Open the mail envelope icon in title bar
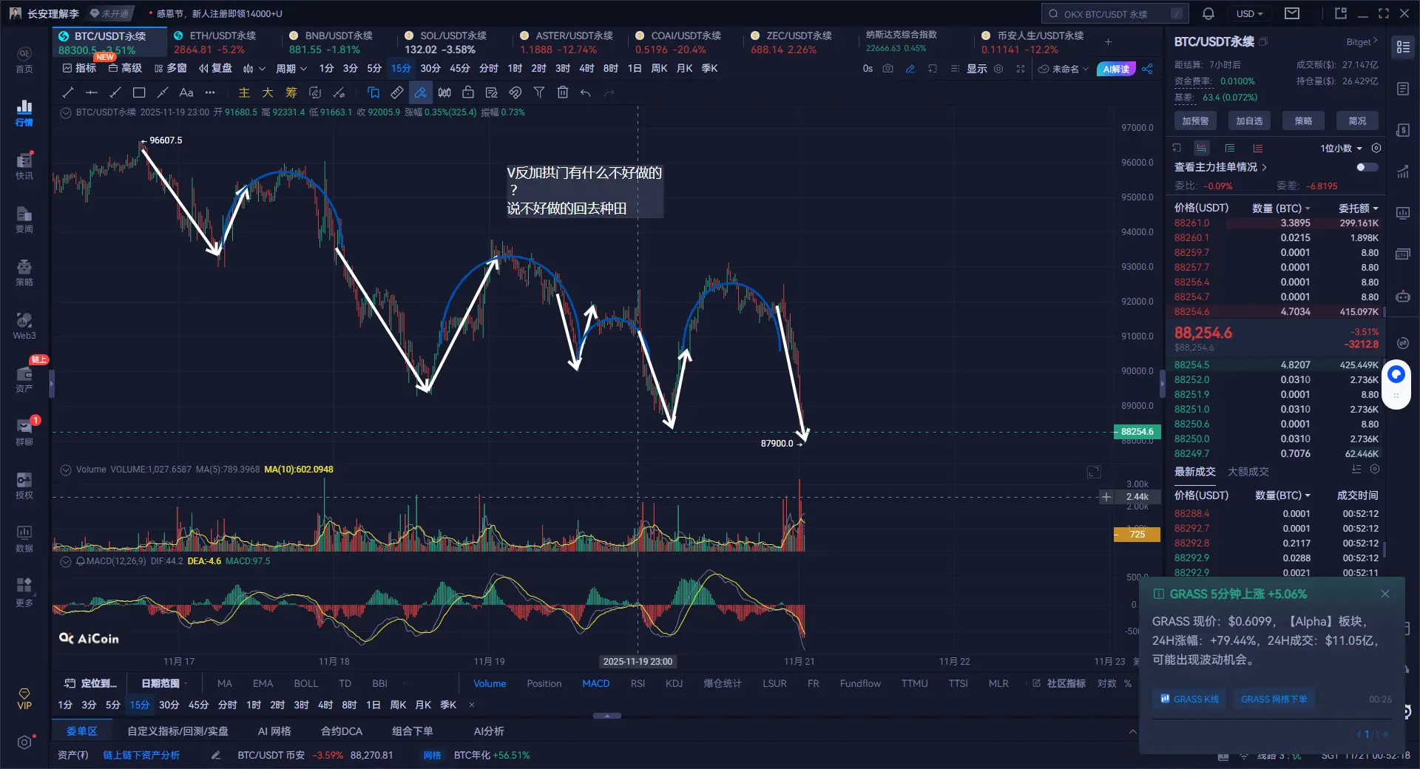The height and width of the screenshot is (769, 1420). [x=1292, y=13]
